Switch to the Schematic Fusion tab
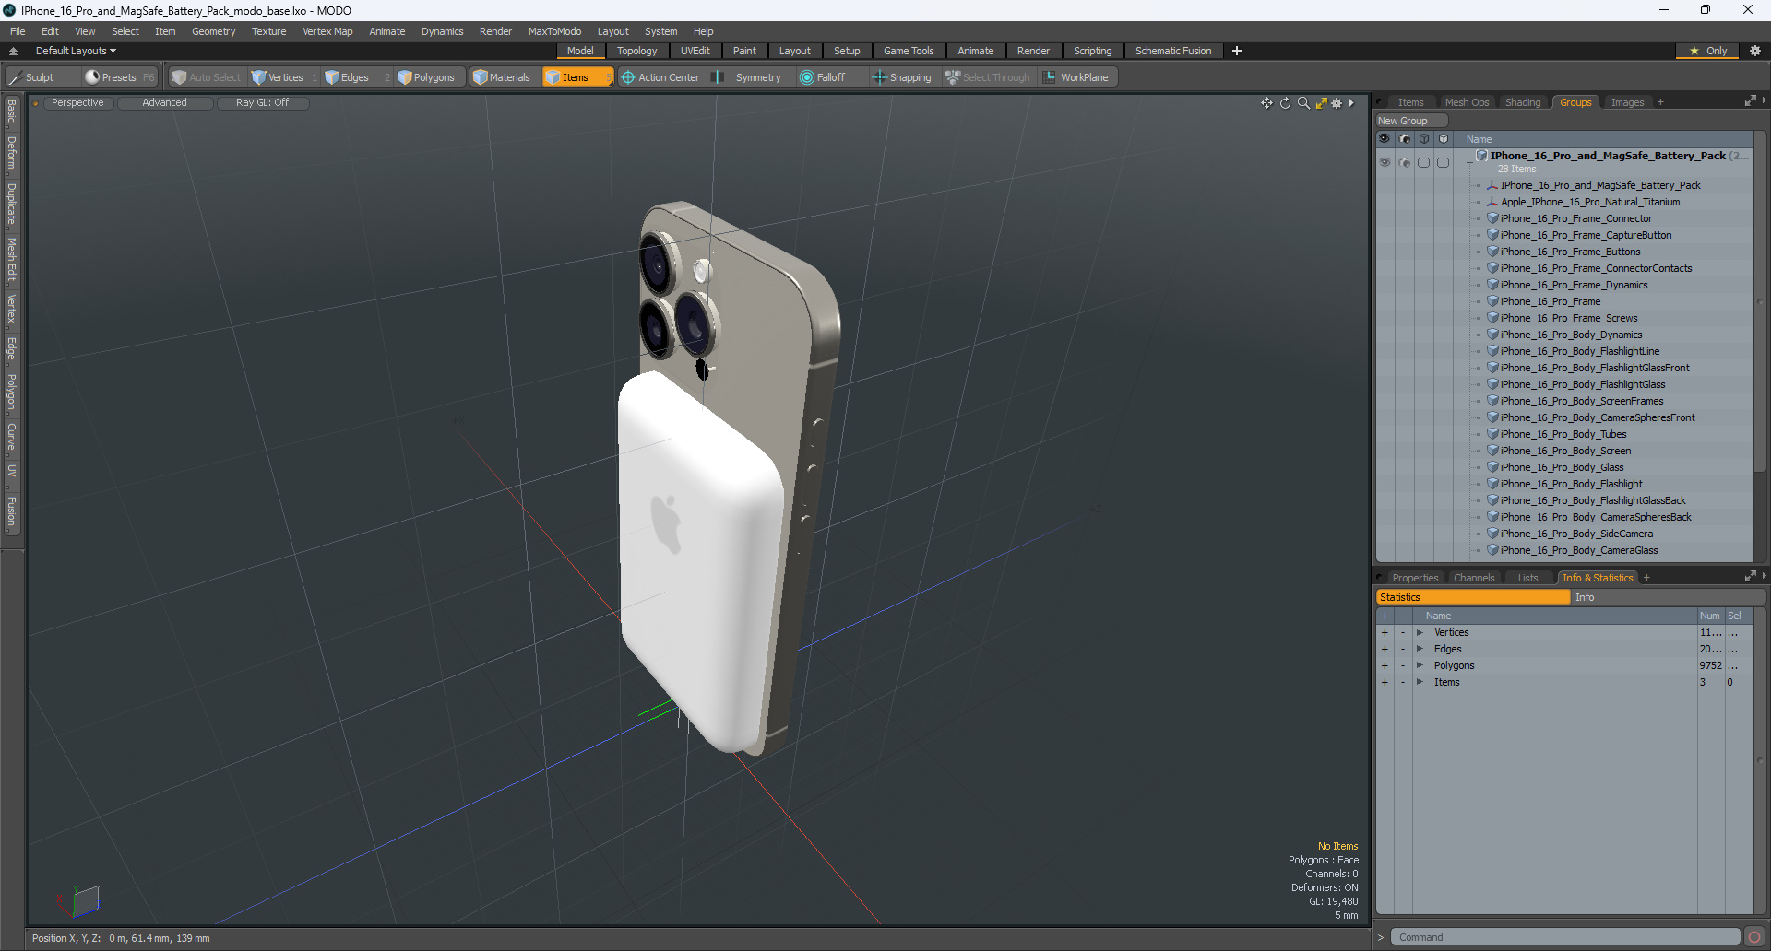 click(1173, 51)
